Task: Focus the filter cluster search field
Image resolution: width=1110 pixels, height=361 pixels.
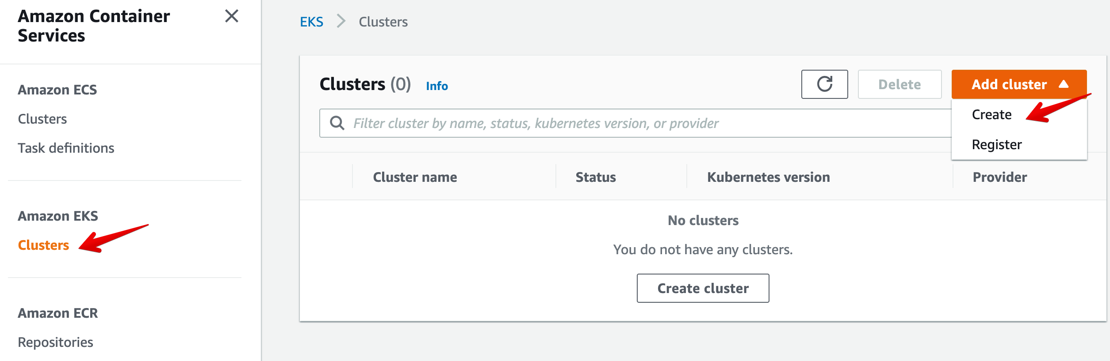Action: pos(619,123)
